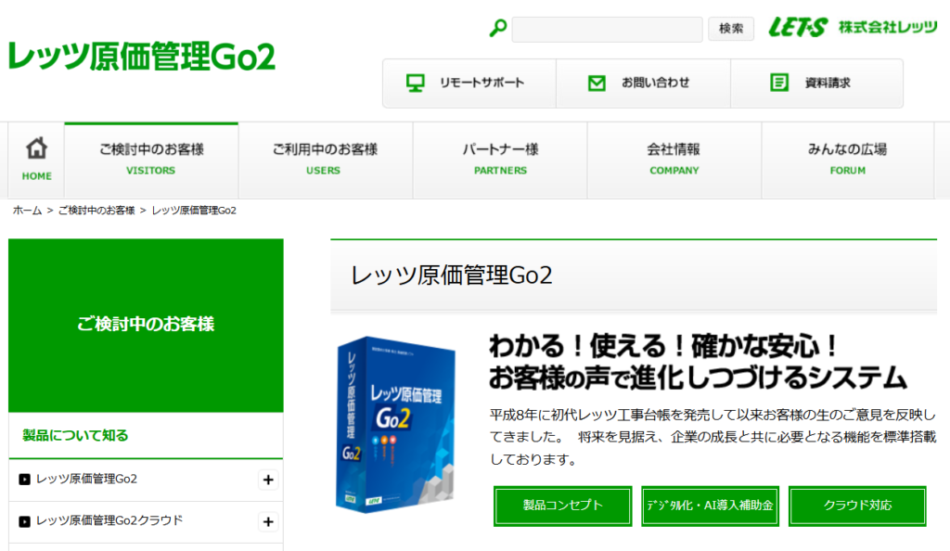
Task: Click the arrow bullet beside レッツ原価管理Go2 sidebar item
Action: click(x=24, y=480)
